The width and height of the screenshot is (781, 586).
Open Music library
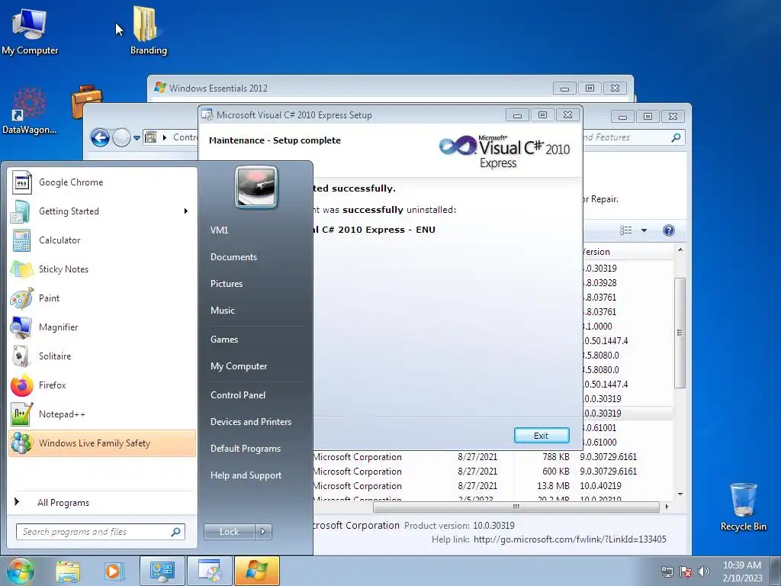pyautogui.click(x=222, y=311)
